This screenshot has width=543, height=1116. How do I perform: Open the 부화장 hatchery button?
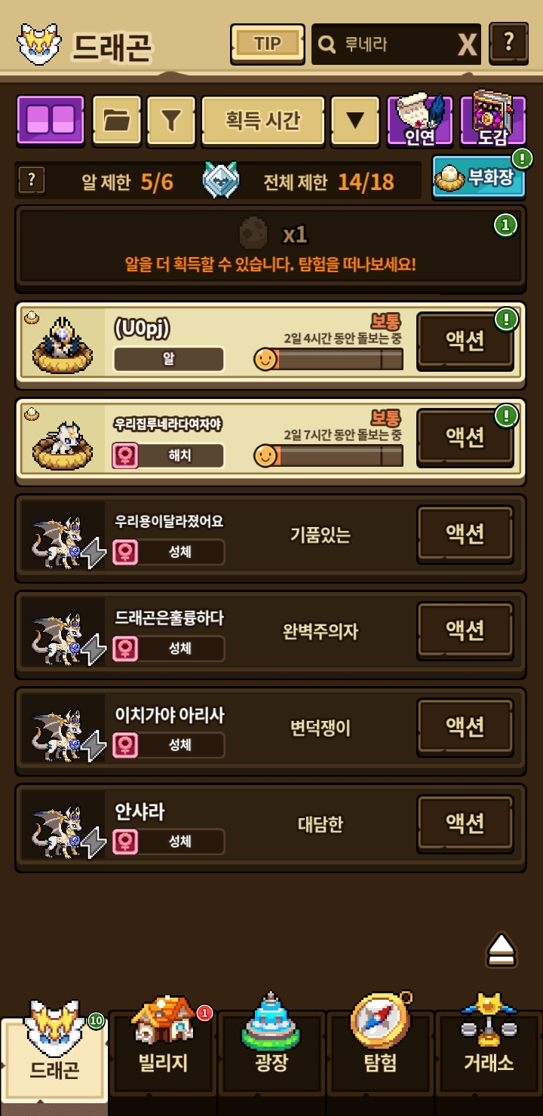tap(479, 176)
